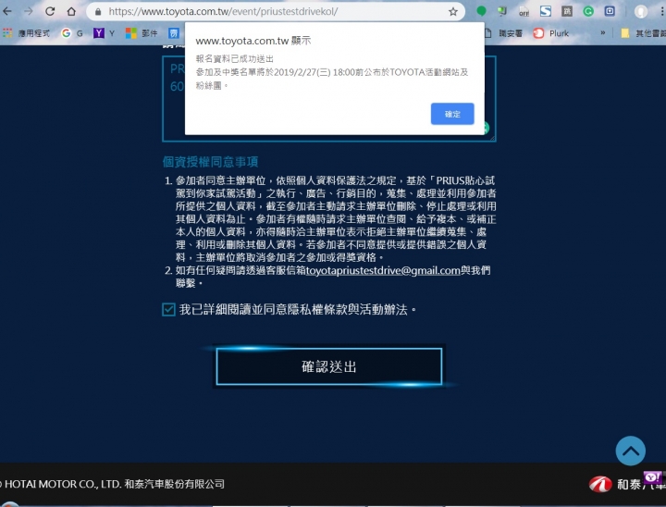Click the 報名資料已成功送出 message text
The image size is (666, 507).
[234, 59]
